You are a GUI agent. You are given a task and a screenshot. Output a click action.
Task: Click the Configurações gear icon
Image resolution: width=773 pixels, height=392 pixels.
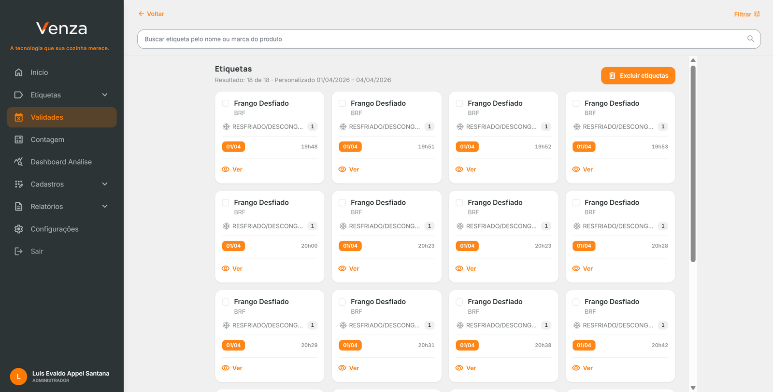click(19, 229)
